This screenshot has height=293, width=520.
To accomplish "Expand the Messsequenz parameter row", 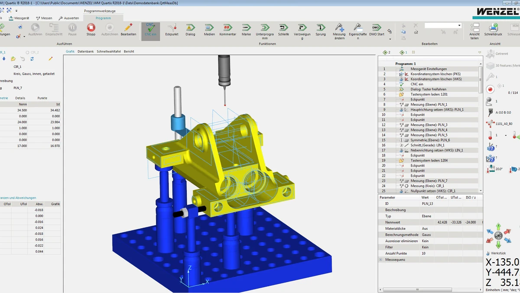I will [x=381, y=260].
